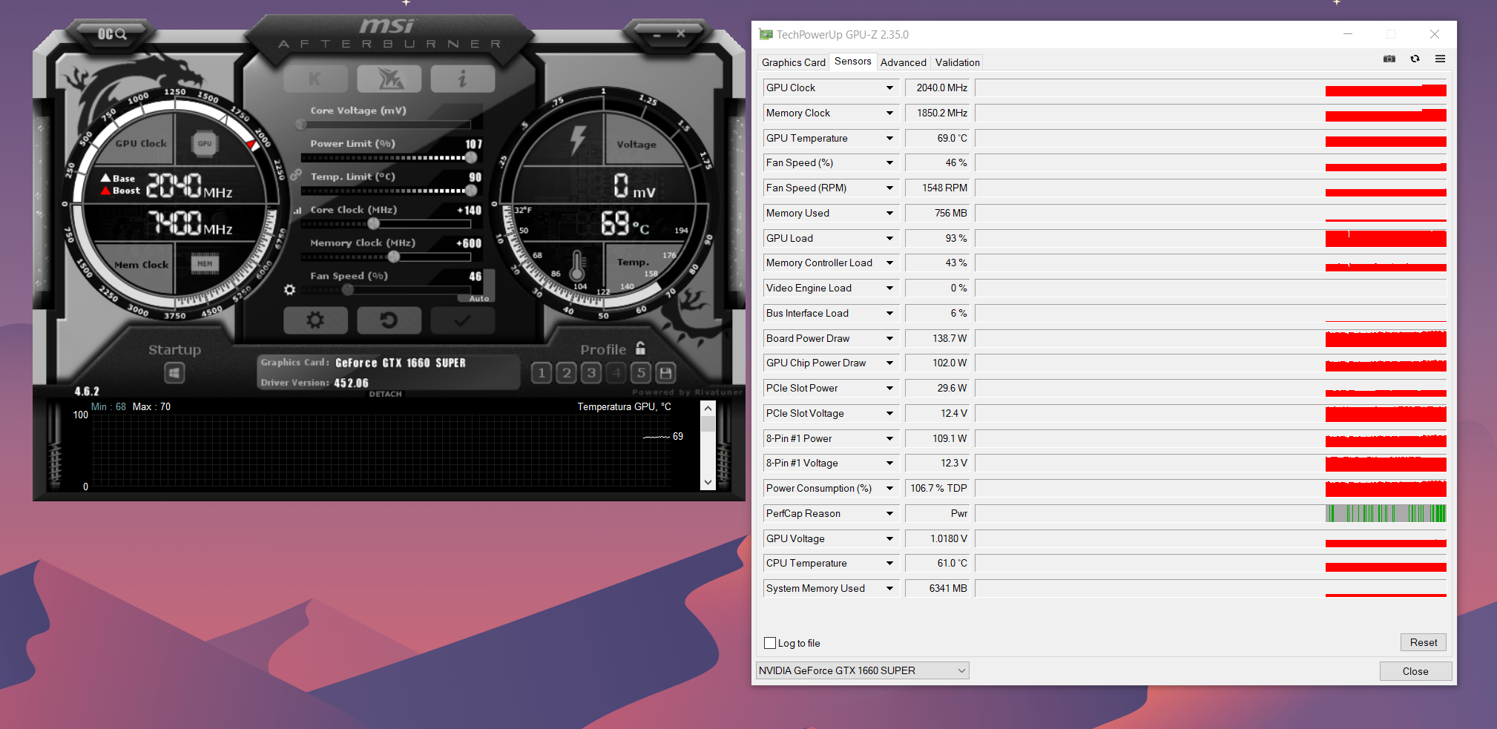Viewport: 1497px width, 729px height.
Task: Click the Core Clock curve editor icon
Action: click(297, 211)
